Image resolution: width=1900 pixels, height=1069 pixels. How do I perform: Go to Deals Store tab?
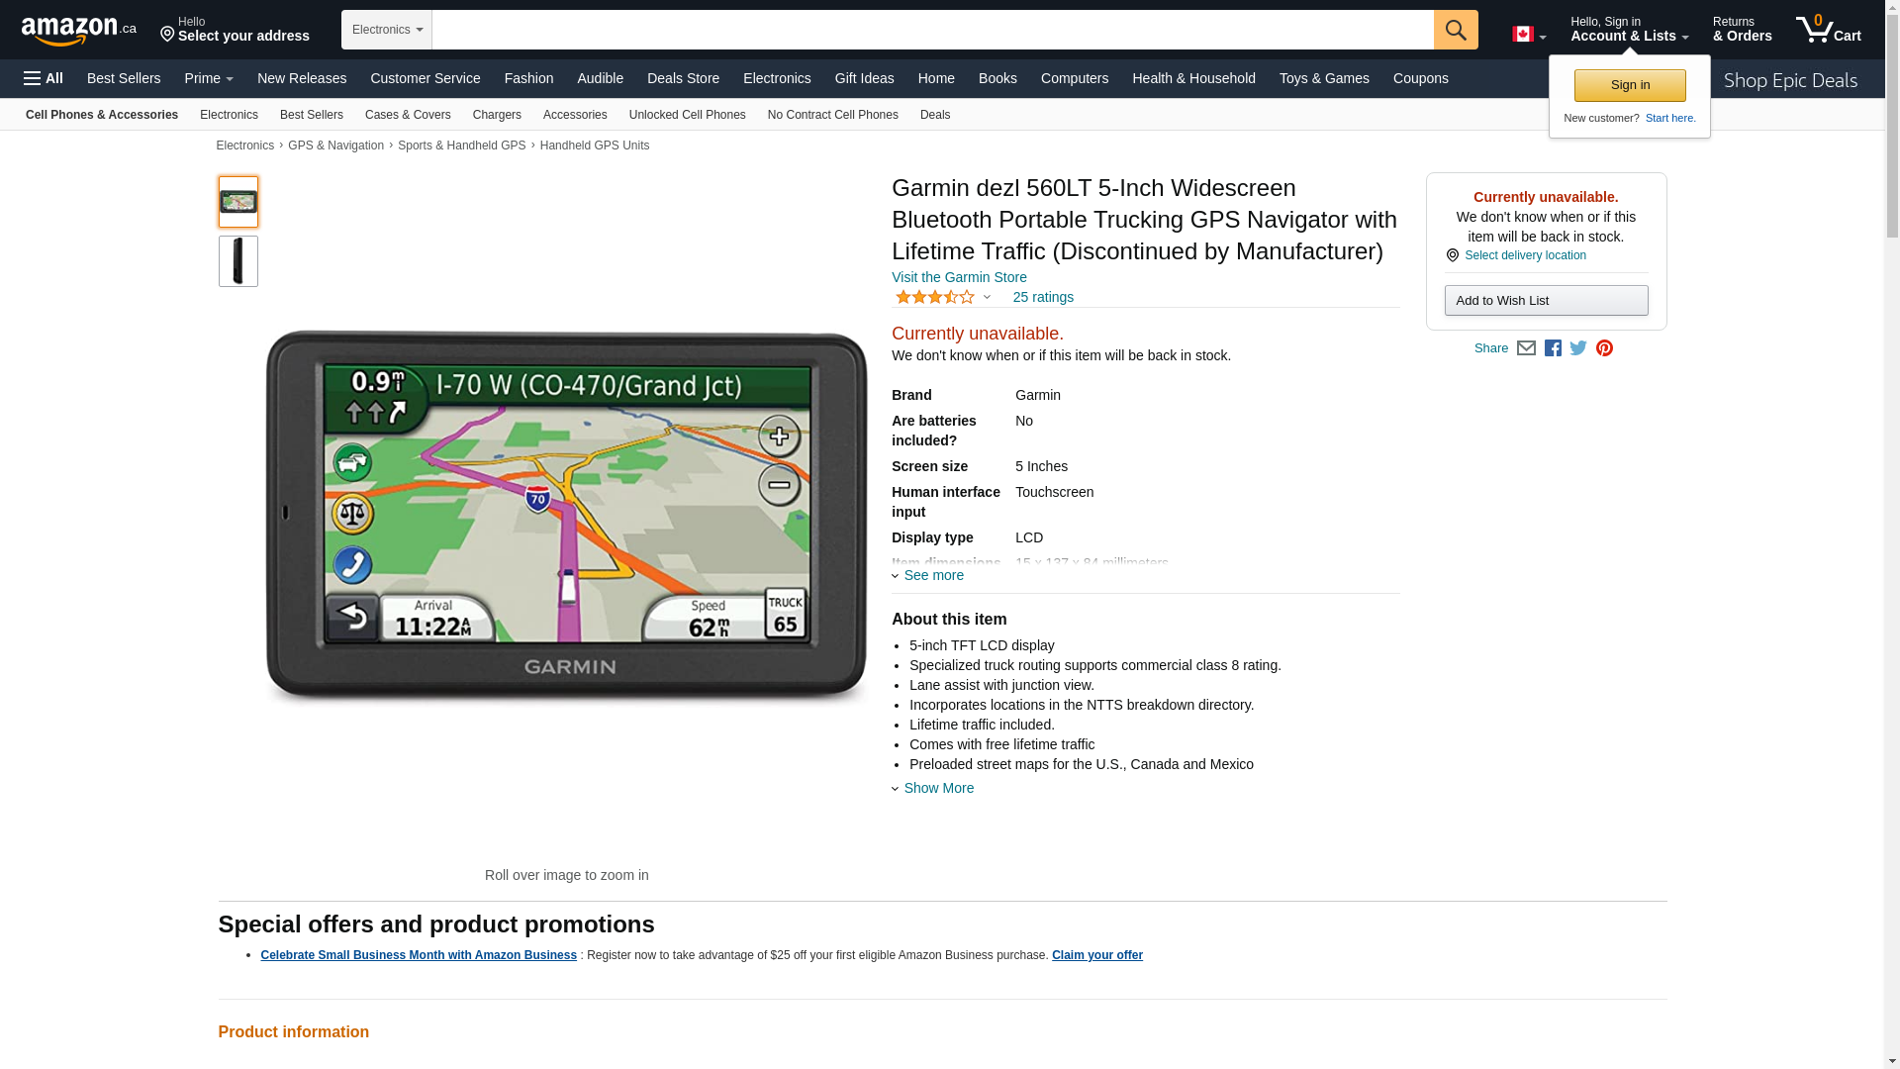[x=683, y=78]
